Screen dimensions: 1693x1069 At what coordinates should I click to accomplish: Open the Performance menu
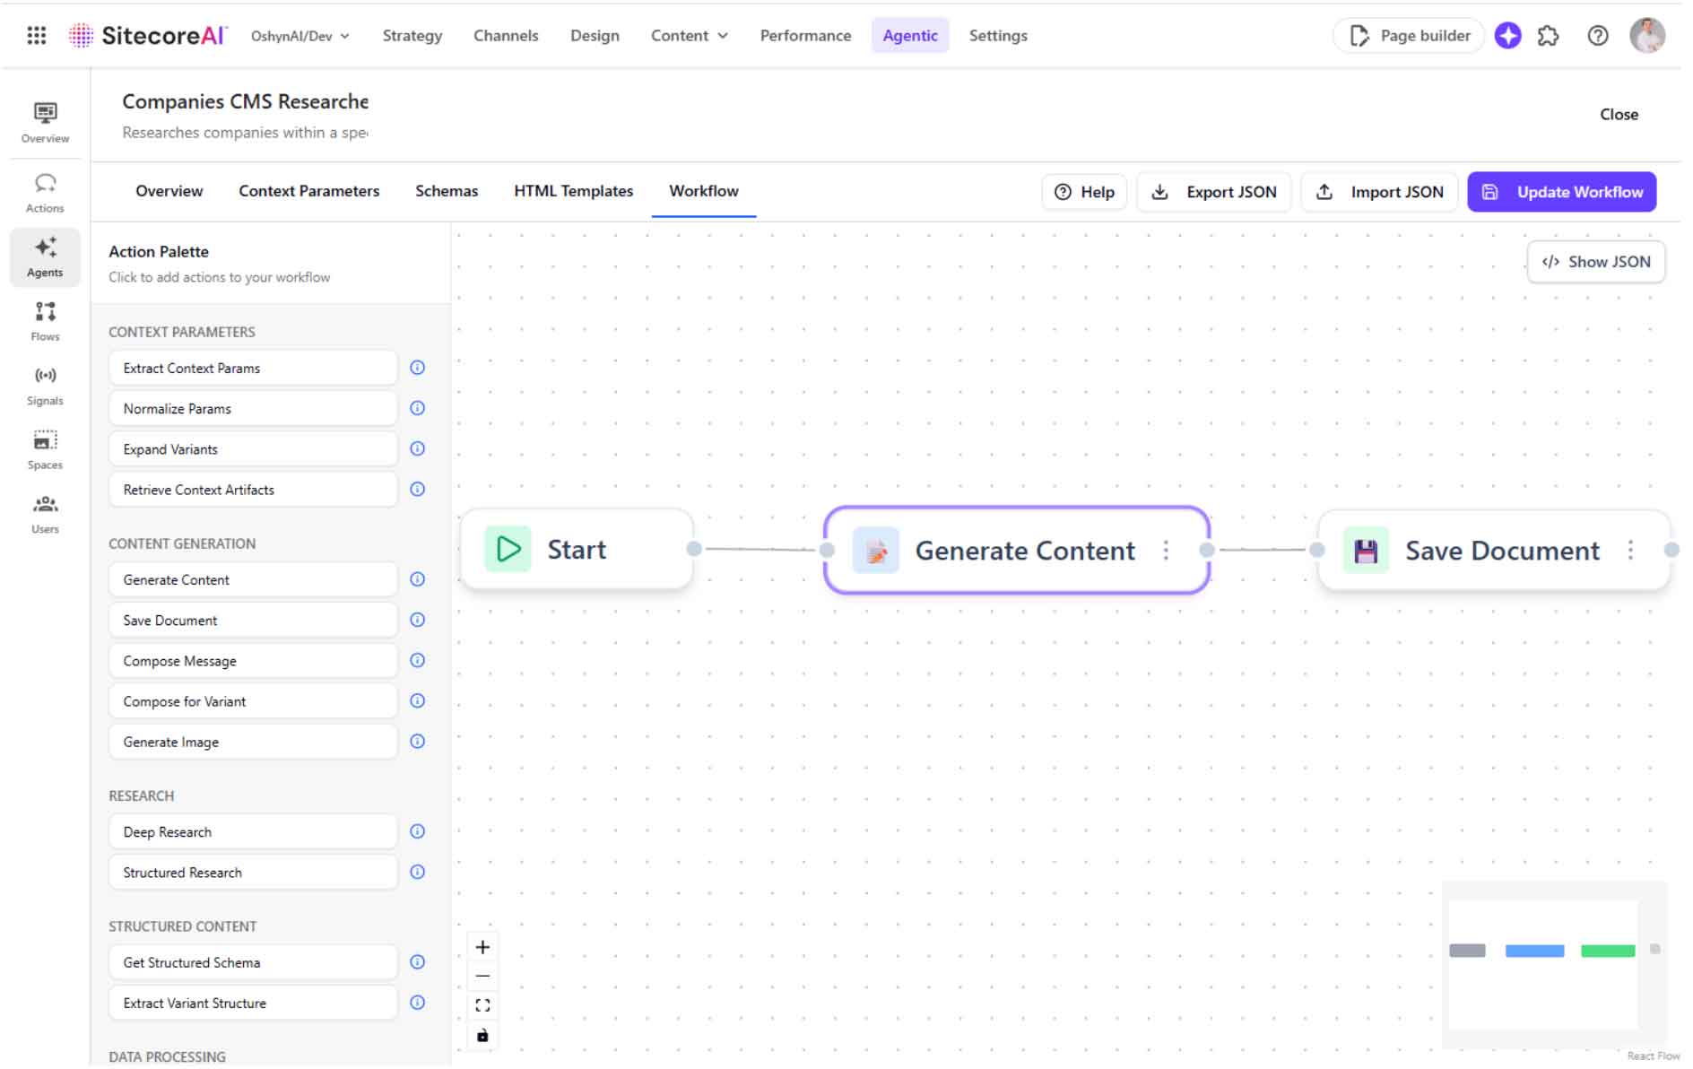pyautogui.click(x=808, y=36)
